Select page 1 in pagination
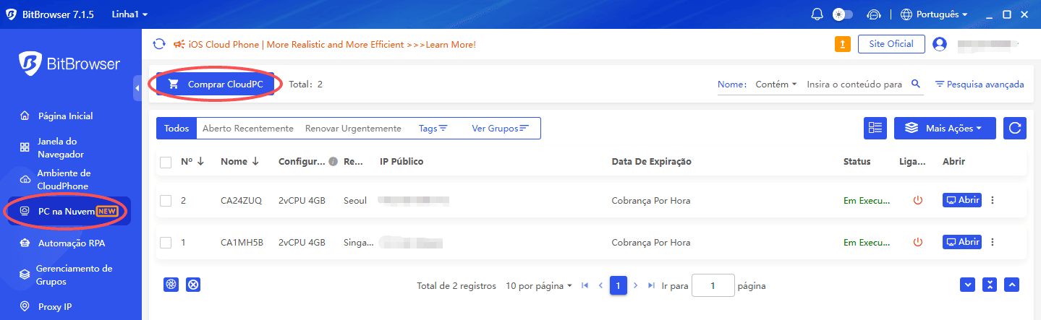The width and height of the screenshot is (1041, 320). (x=618, y=285)
